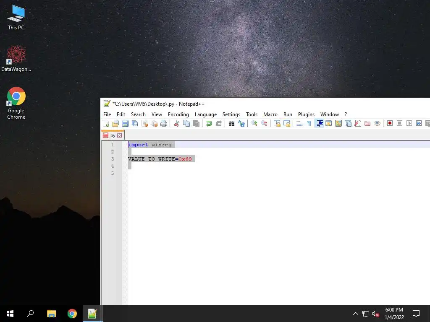Open the Language menu
430x322 pixels.
pos(206,114)
